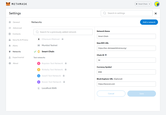This screenshot has height=115, width=166.
Task: Click the network search magnifier icon
Action: tap(37, 32)
